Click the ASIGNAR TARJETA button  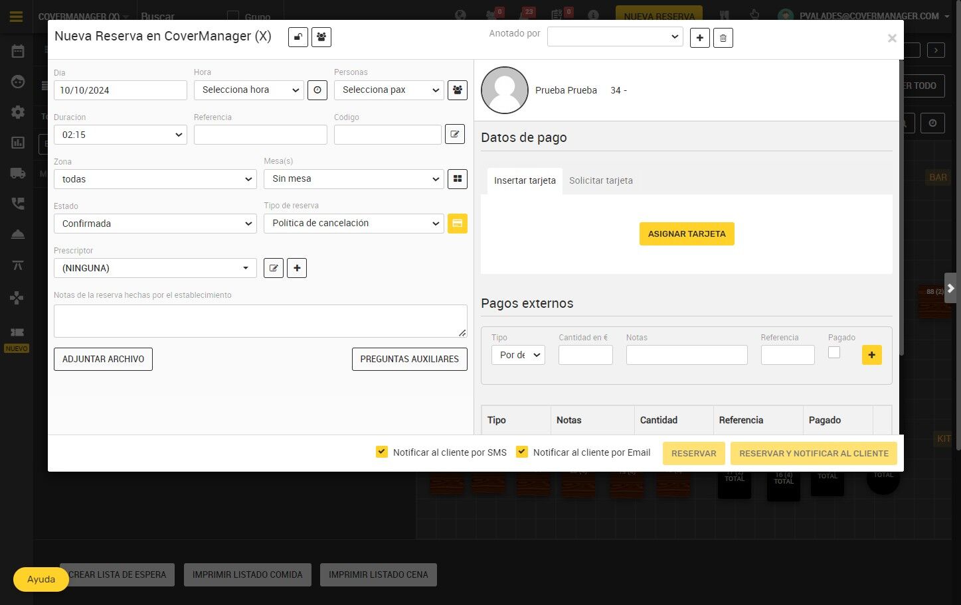pos(687,234)
